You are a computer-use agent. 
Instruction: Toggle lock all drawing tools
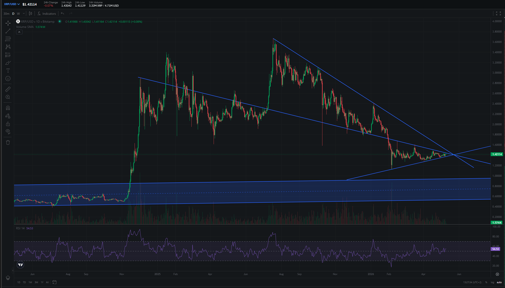coord(8,124)
